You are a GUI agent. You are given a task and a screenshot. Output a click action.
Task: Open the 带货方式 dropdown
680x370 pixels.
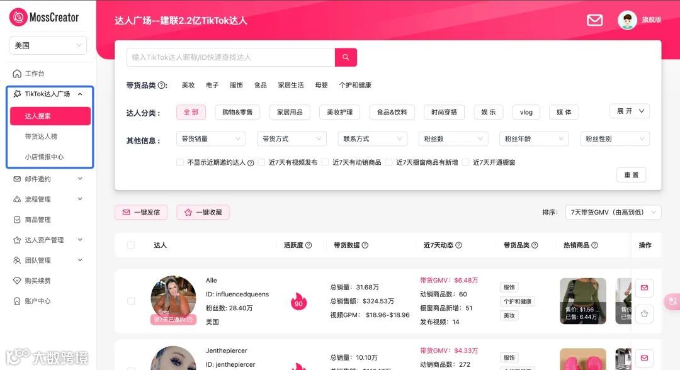point(292,138)
